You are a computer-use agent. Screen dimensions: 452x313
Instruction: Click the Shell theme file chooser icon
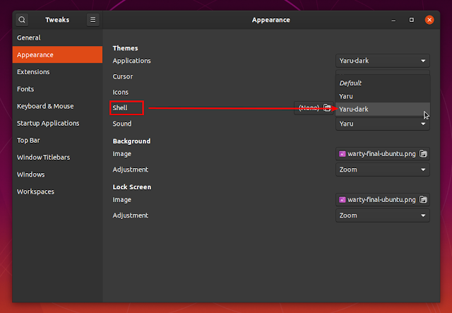[327, 108]
